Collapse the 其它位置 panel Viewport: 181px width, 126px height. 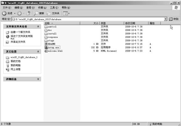click(38, 52)
